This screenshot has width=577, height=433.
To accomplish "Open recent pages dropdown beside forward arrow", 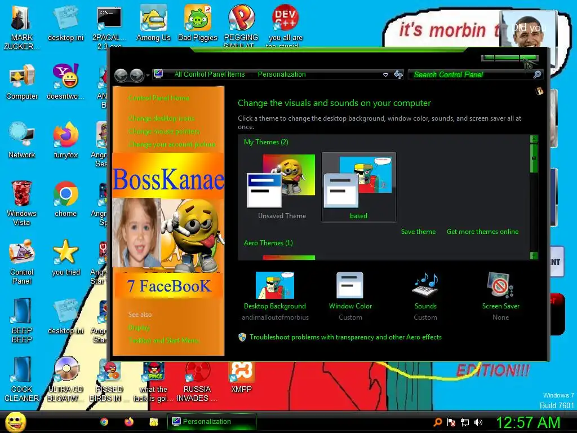I will (x=148, y=76).
